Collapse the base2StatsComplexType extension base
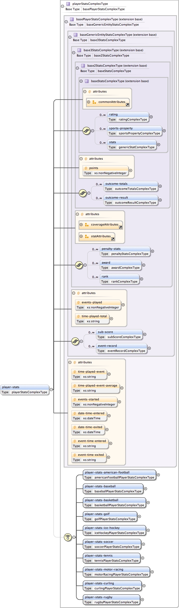The image size is (179, 608). [x=78, y=68]
